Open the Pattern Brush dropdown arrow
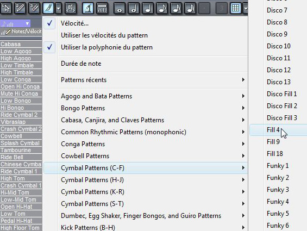307x231 pixels. [x=58, y=8]
